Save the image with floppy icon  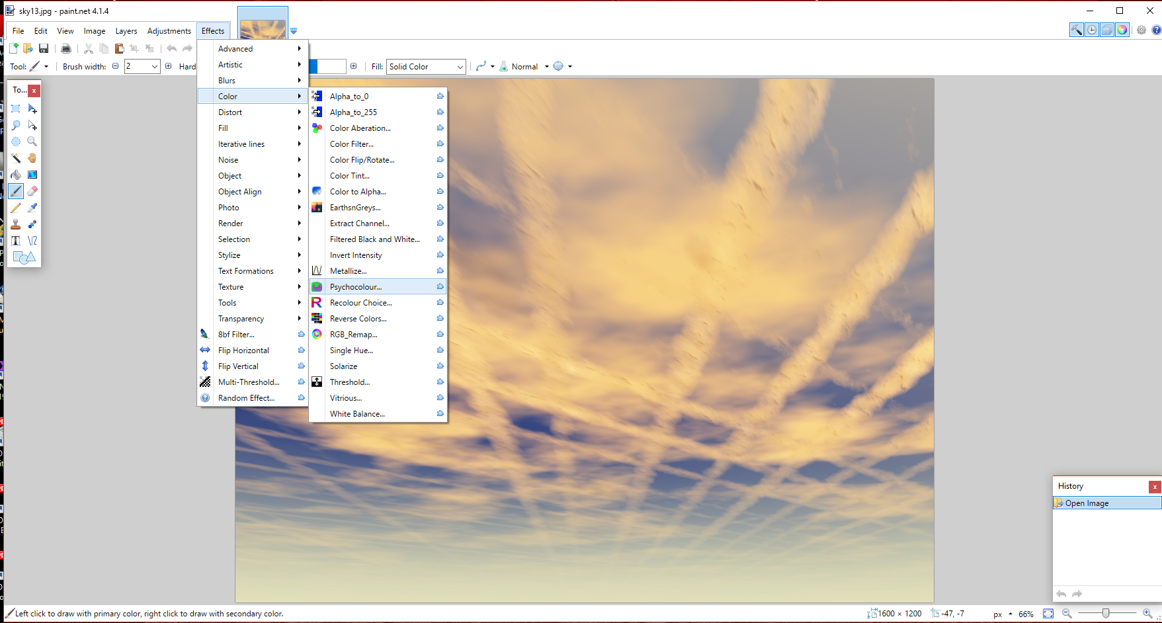44,48
